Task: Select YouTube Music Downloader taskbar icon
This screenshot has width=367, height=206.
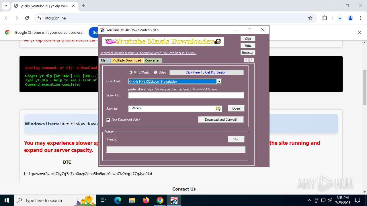Action: point(174,200)
